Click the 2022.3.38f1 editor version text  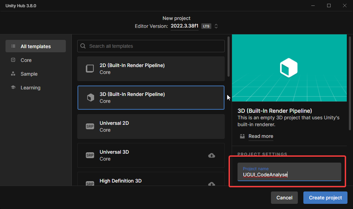(184, 26)
